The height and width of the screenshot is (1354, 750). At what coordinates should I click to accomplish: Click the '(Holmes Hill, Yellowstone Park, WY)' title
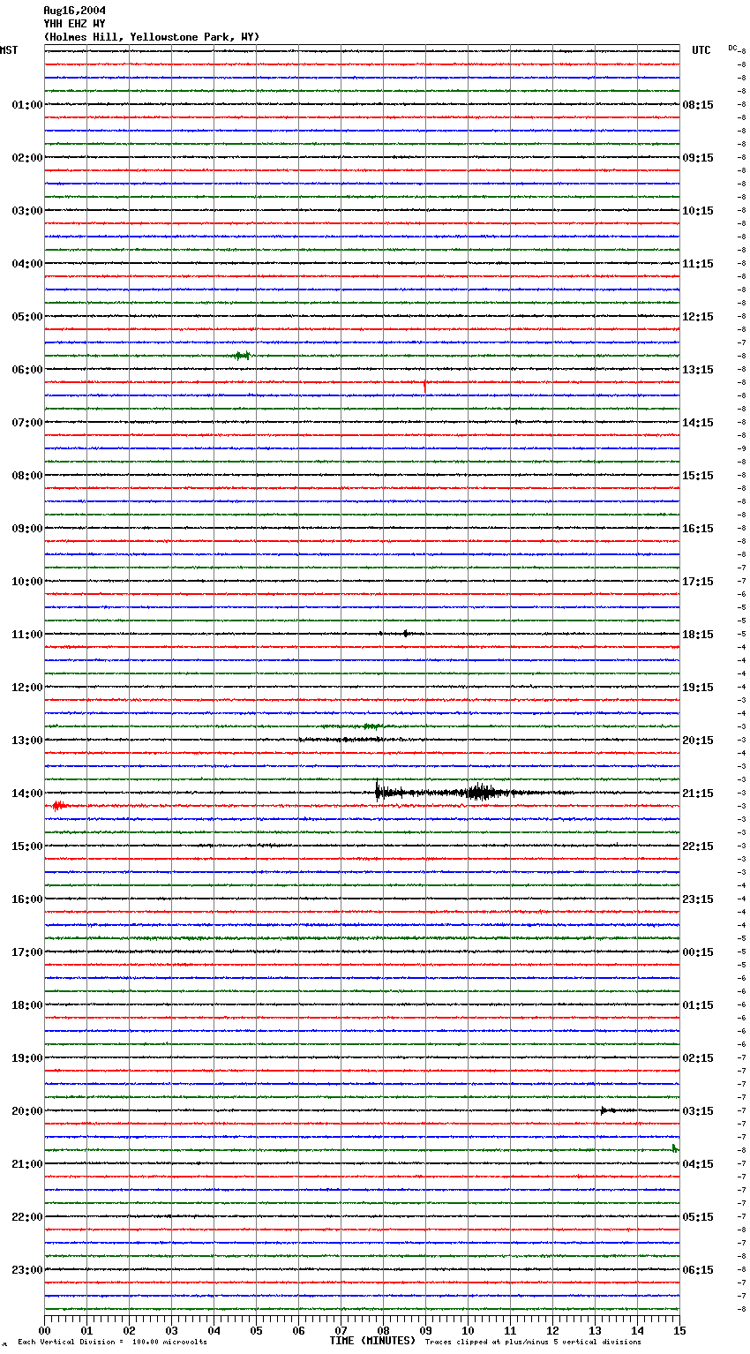coord(152,37)
